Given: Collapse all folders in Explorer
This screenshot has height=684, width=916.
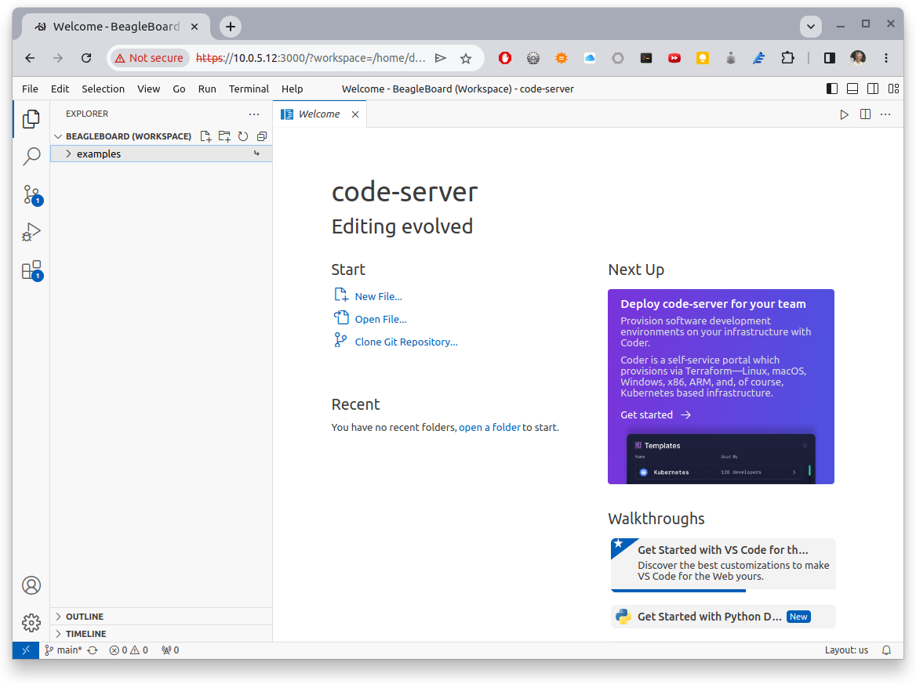Looking at the screenshot, I should [x=262, y=136].
